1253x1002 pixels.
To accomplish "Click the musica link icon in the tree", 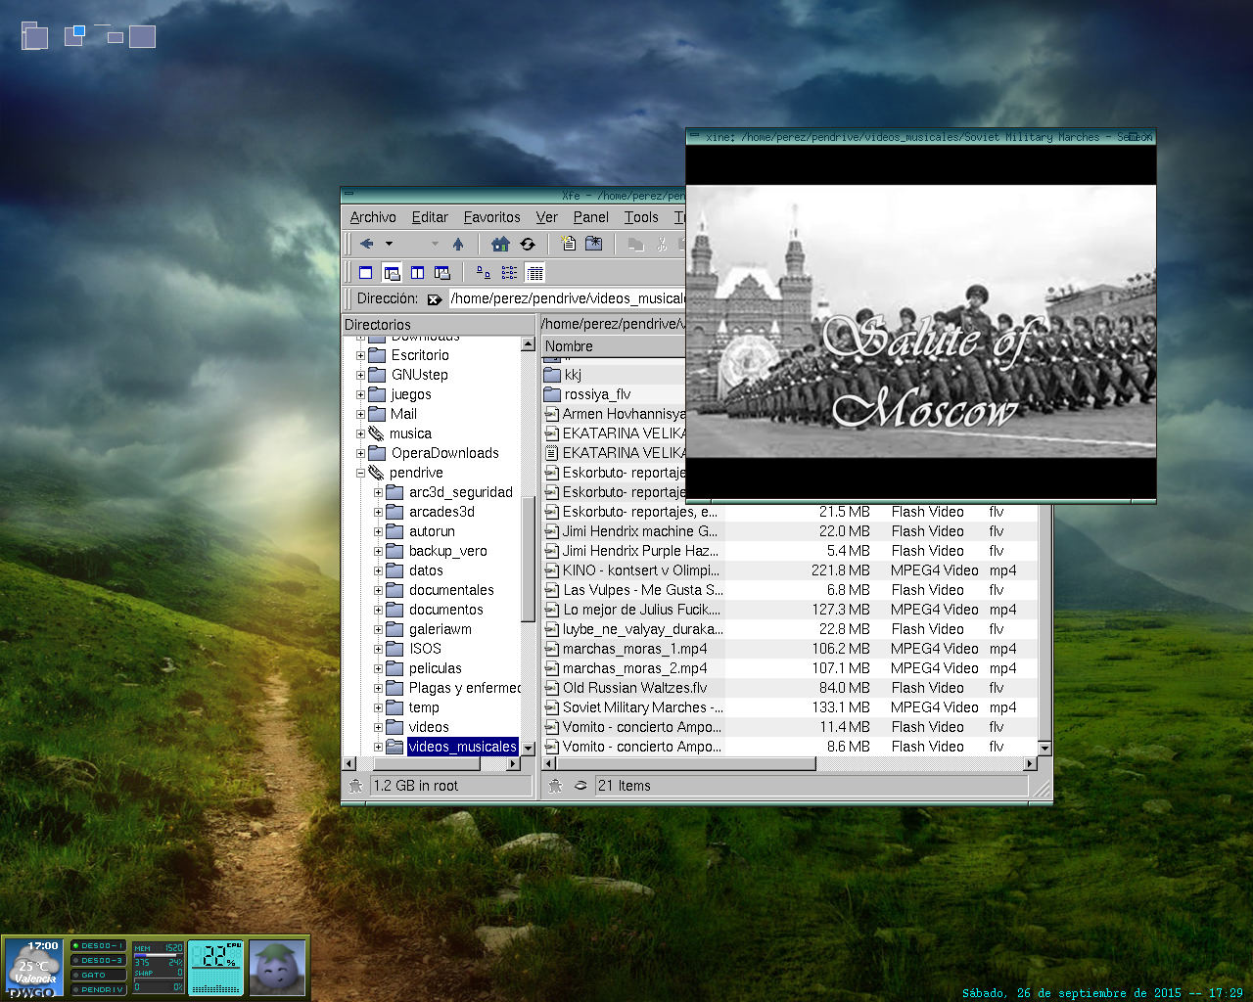I will [376, 433].
